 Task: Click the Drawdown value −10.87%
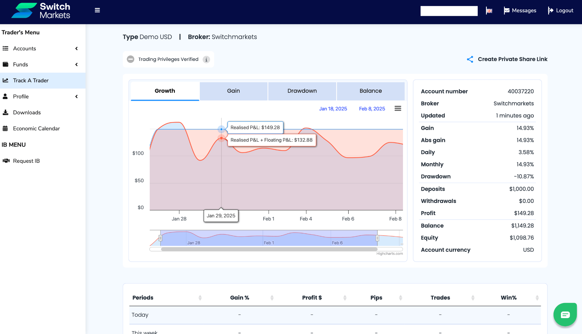(524, 177)
